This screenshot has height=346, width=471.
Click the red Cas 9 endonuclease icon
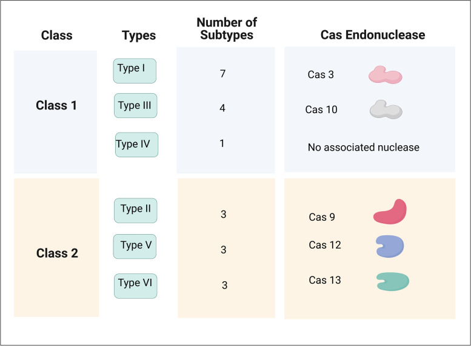(390, 212)
